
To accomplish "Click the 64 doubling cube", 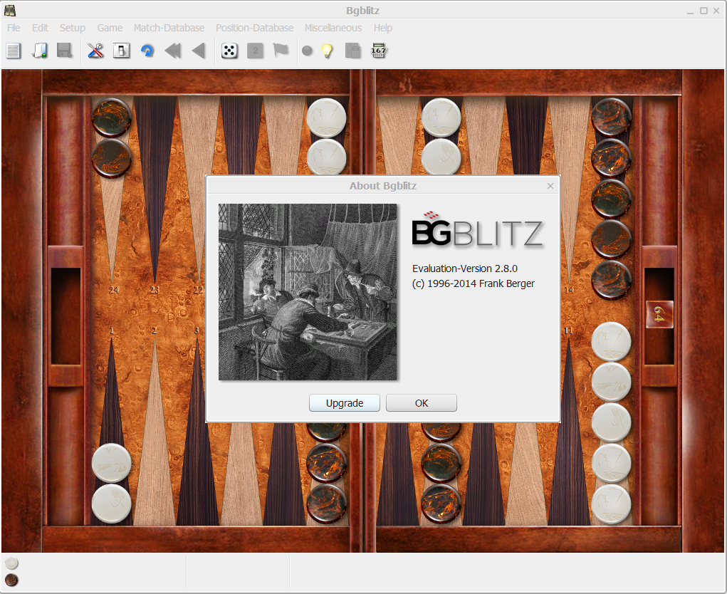I will click(659, 314).
